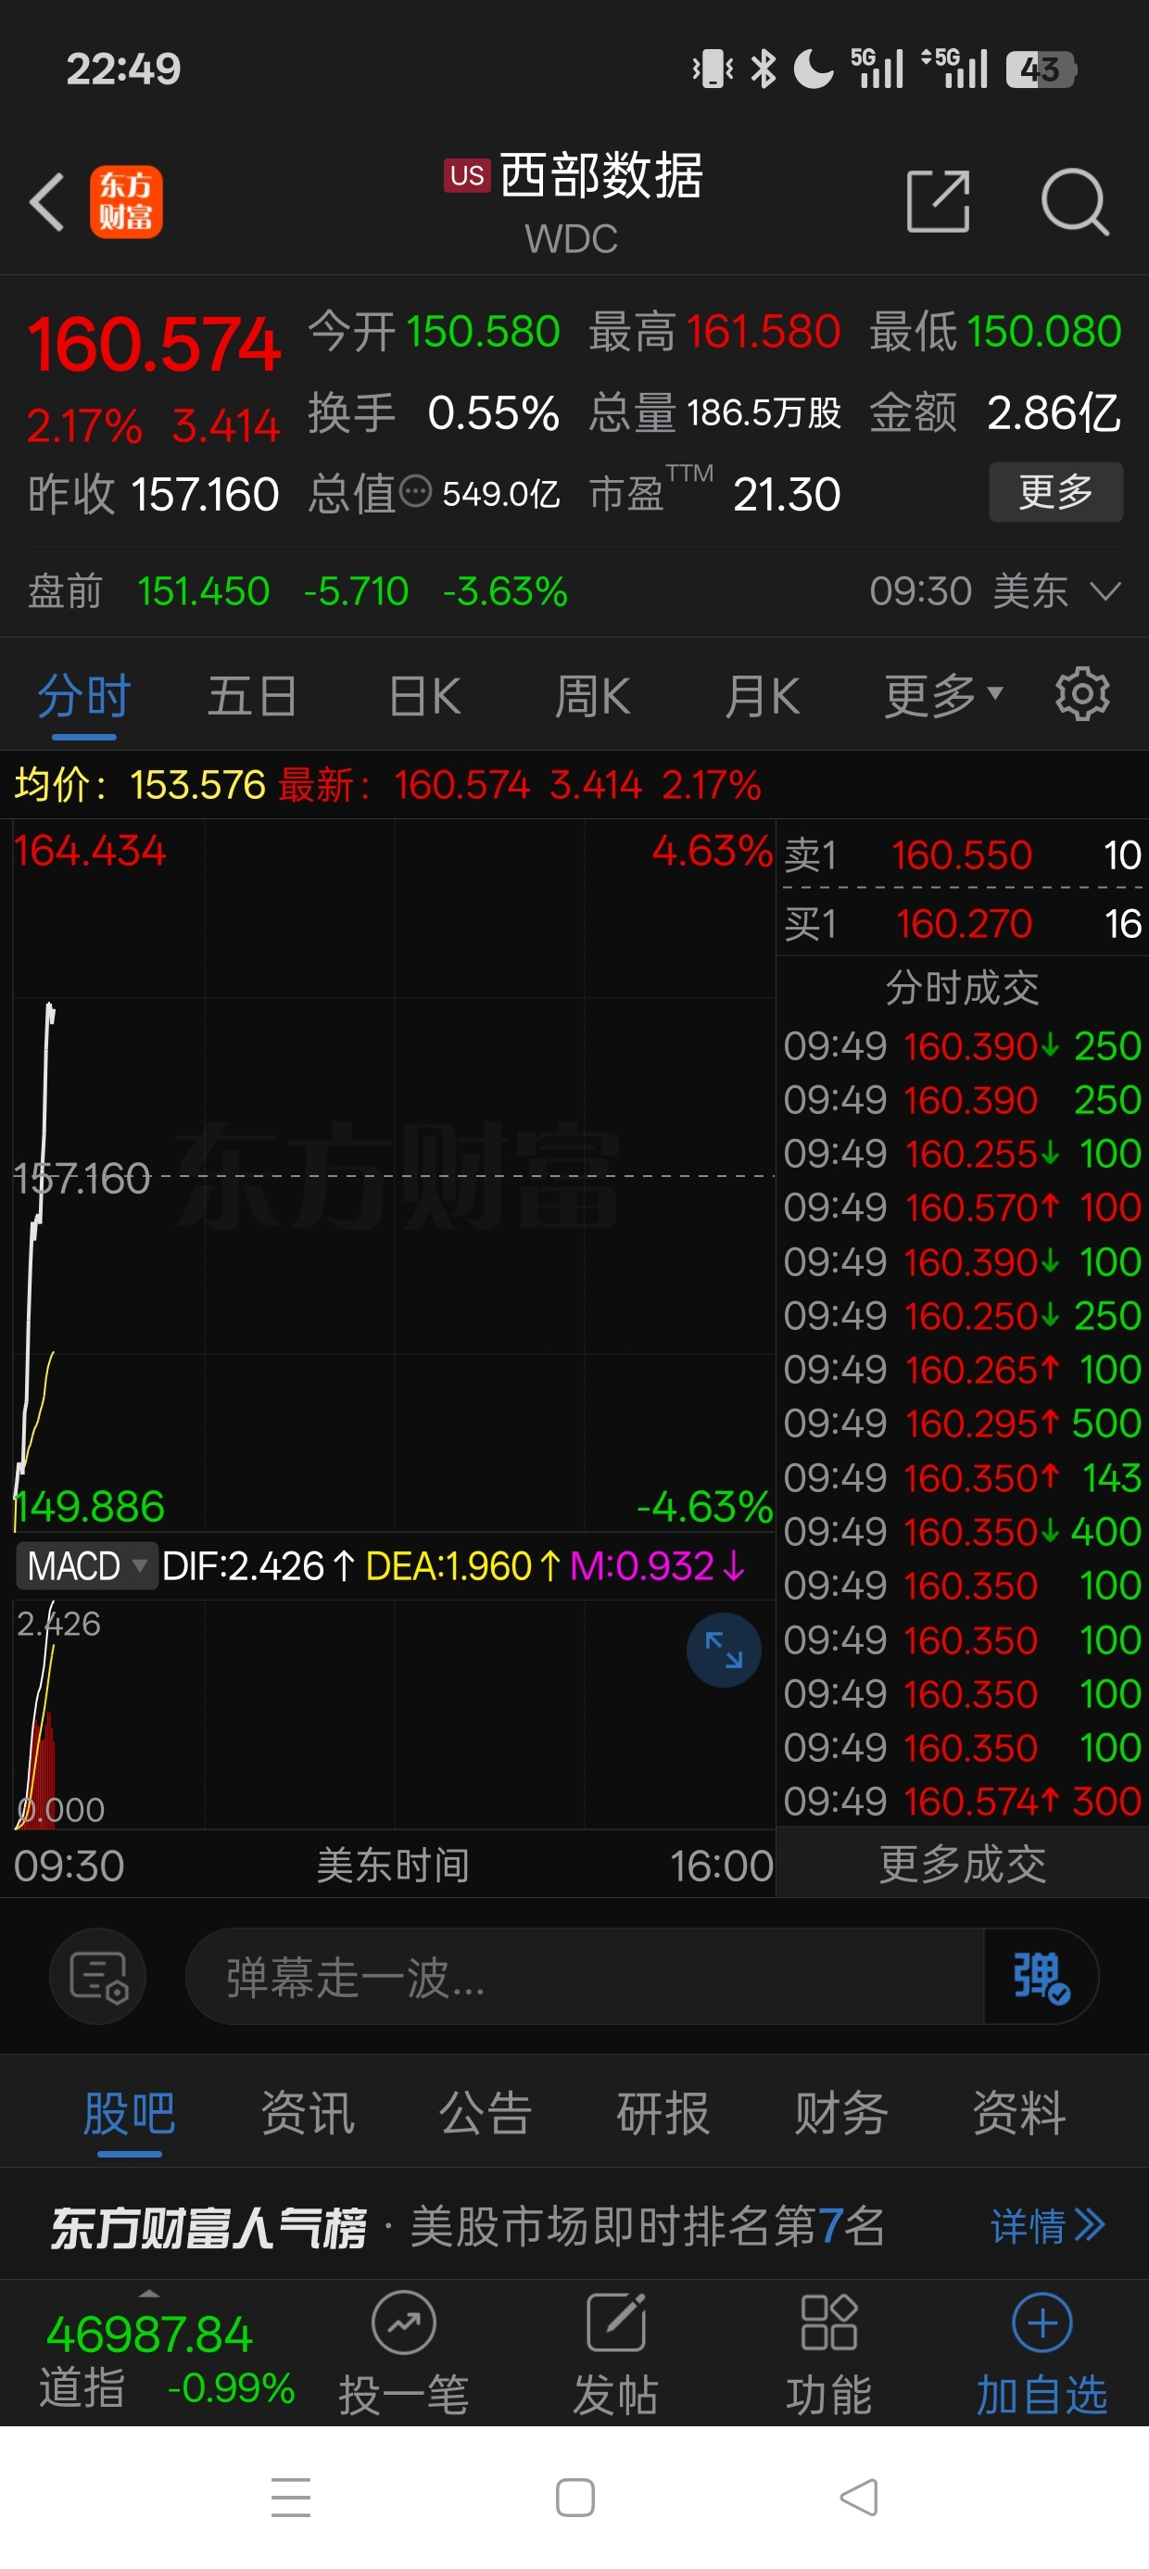Open the search magnifier icon

click(x=1074, y=202)
